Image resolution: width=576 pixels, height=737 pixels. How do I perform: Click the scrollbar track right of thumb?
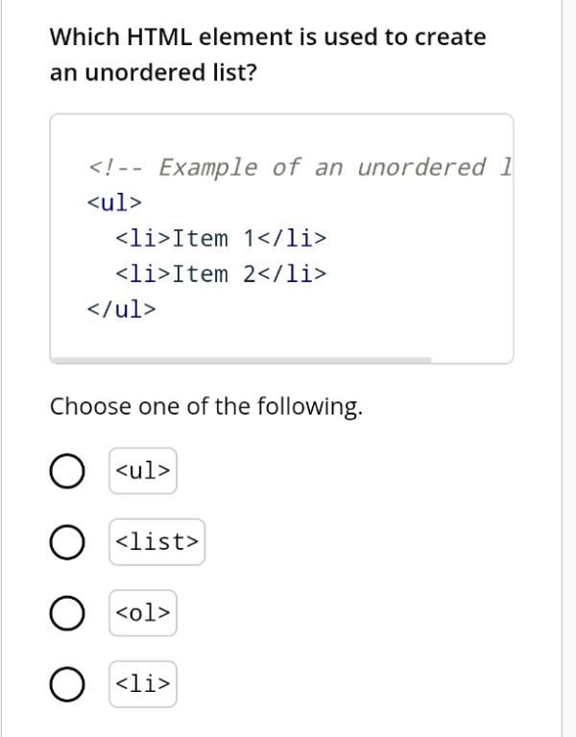pyautogui.click(x=470, y=361)
